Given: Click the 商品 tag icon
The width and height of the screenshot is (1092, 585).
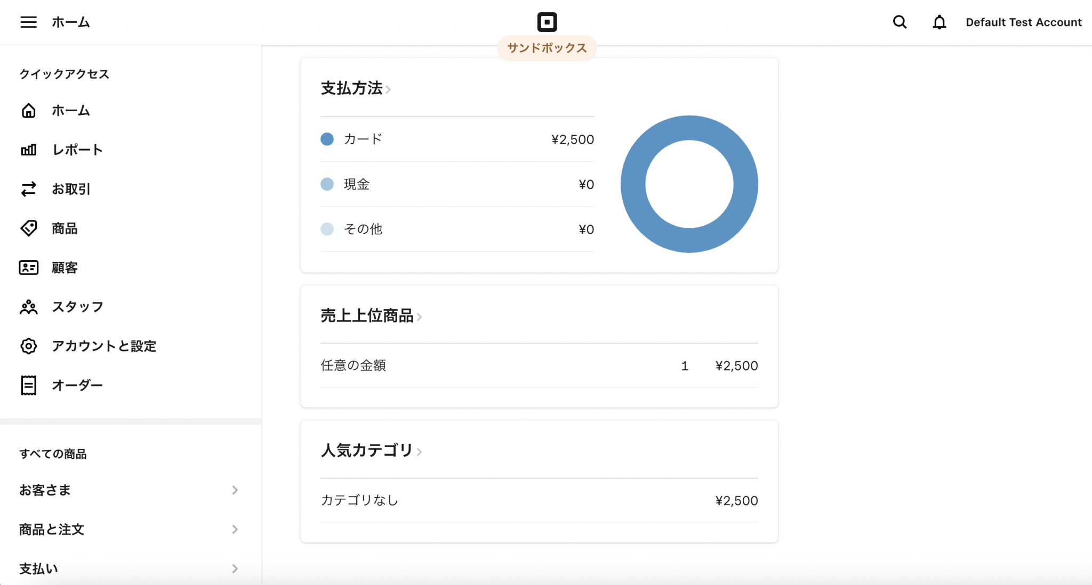Looking at the screenshot, I should 29,228.
